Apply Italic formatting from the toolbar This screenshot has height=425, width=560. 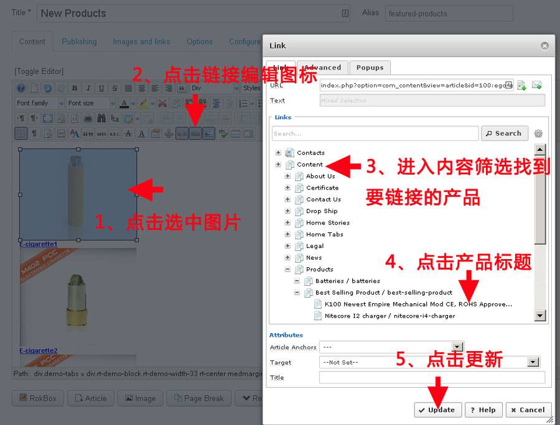pos(88,88)
